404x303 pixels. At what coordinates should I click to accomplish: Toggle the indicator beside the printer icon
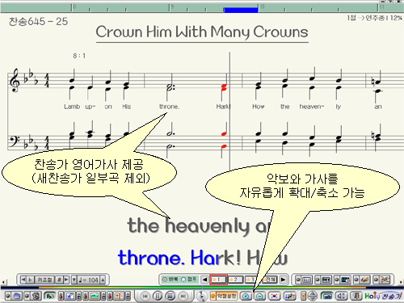[x=8, y=296]
